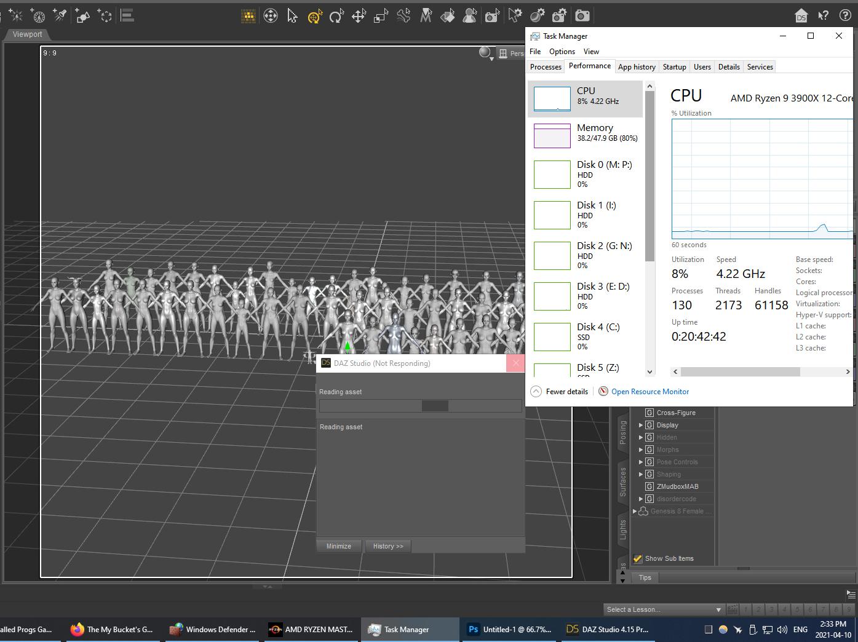
Task: Switch to Task Manager Processes tab
Action: [546, 67]
